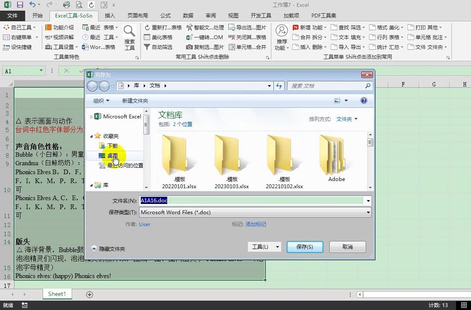Switch to the Sheet1 sheet tab

coord(57,294)
